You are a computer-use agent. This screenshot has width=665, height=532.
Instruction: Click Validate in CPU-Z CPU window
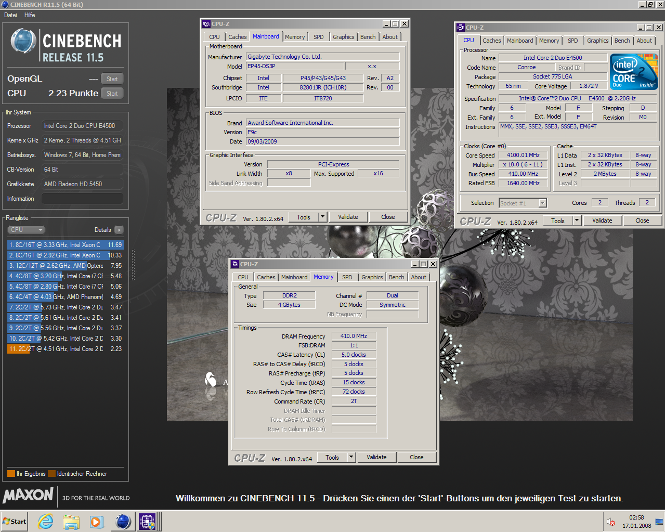(602, 221)
